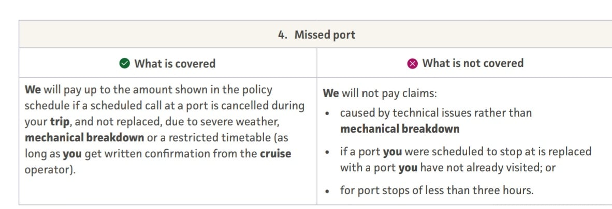Select the "What is not covered" column header
612x209 pixels.
pos(473,63)
